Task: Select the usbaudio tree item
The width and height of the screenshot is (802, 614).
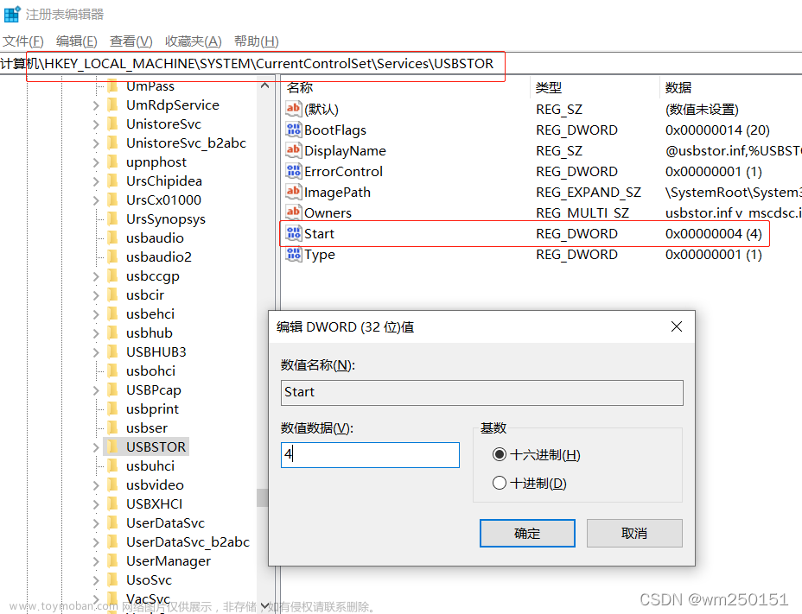Action: [x=155, y=237]
